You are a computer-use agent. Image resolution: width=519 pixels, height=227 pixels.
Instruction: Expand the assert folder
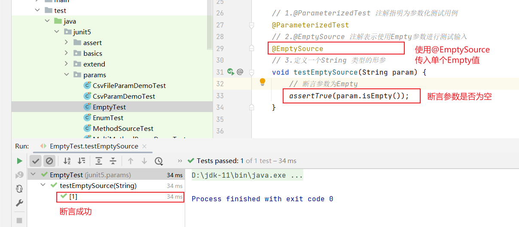tap(66, 42)
